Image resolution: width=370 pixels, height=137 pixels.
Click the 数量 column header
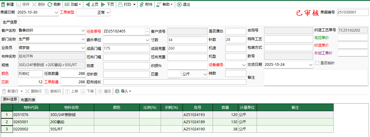pos(226,108)
